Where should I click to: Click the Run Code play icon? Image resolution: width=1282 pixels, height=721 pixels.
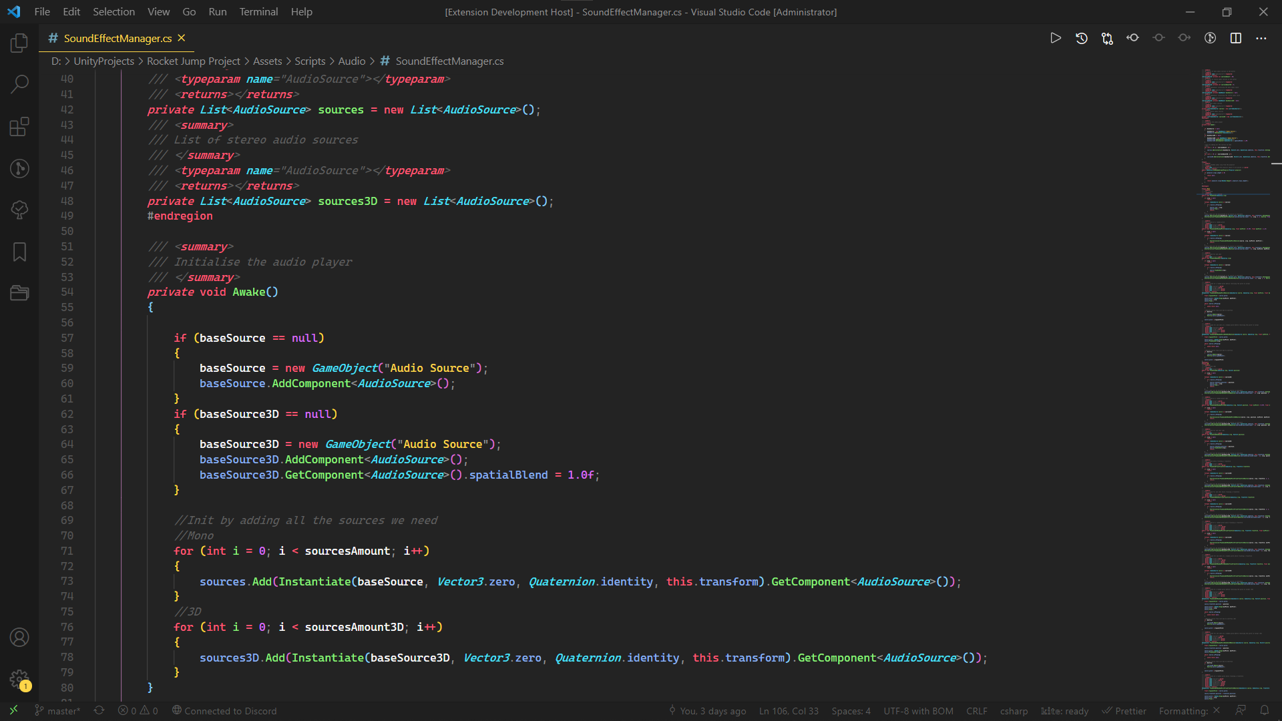(x=1056, y=38)
